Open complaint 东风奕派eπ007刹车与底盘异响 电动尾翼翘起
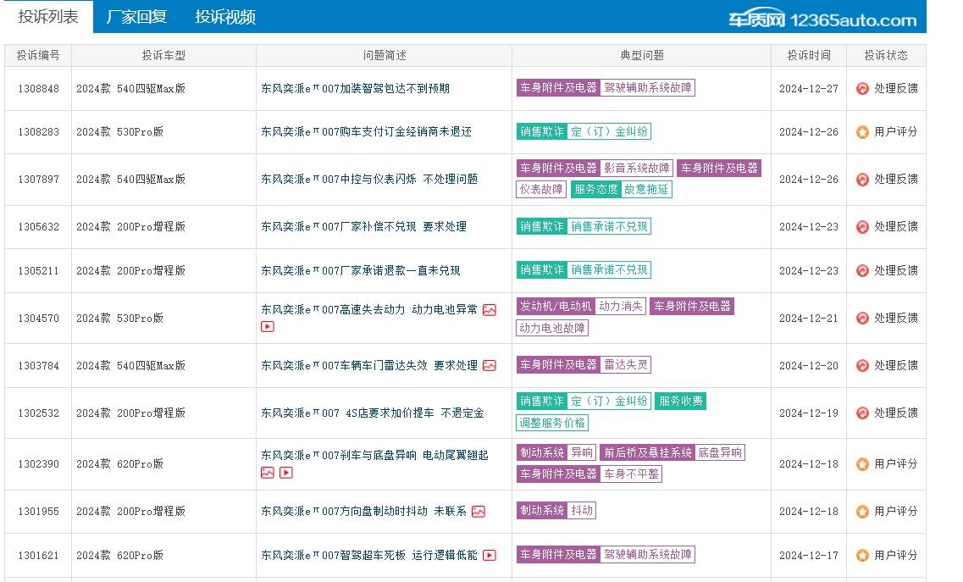Image resolution: width=963 pixels, height=582 pixels. pyautogui.click(x=374, y=456)
